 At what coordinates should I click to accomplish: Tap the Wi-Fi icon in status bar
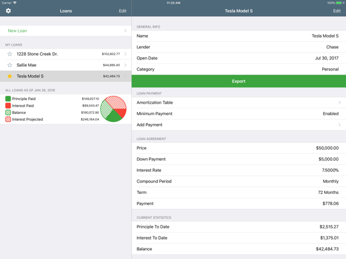tap(15, 3)
